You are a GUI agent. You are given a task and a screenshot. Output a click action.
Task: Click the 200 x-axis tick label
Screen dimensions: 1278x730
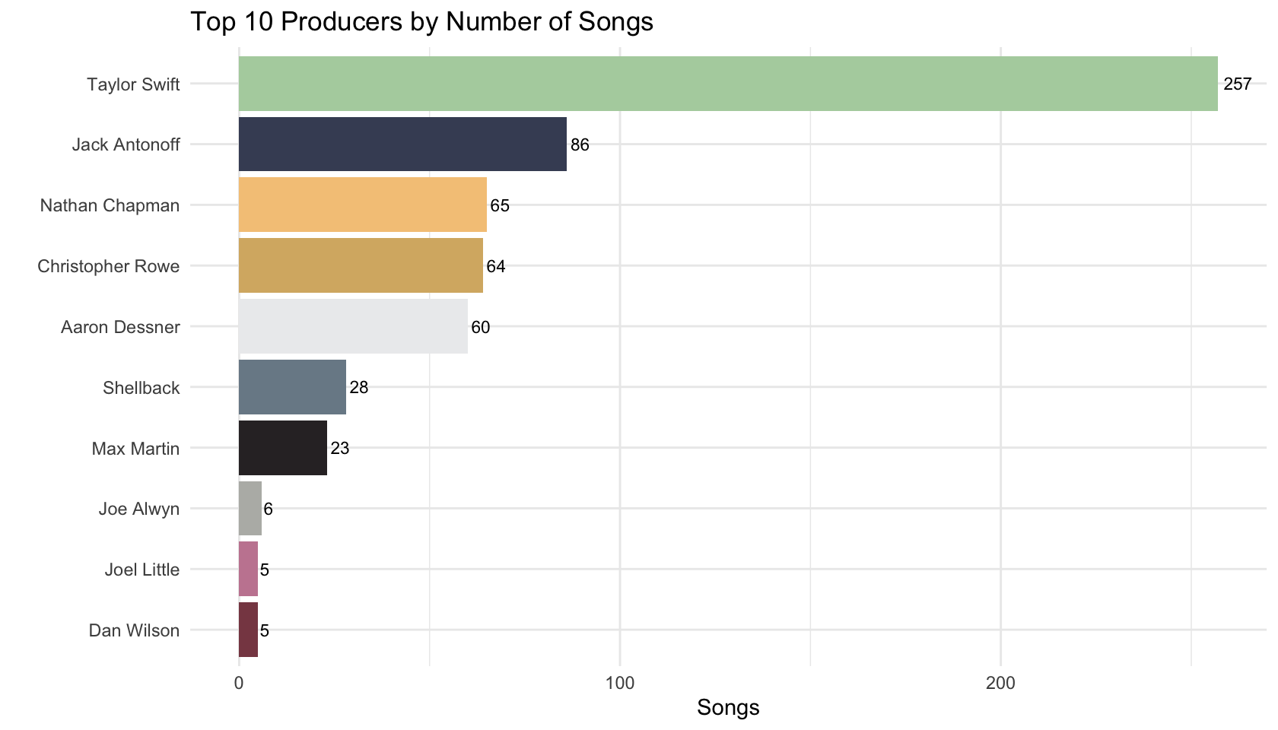click(1000, 683)
